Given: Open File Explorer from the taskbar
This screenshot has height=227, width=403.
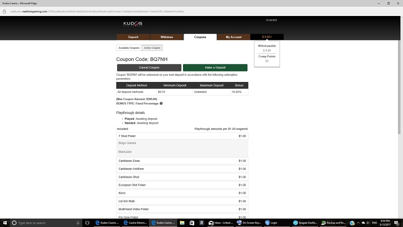Looking at the screenshot, I should click(182, 223).
